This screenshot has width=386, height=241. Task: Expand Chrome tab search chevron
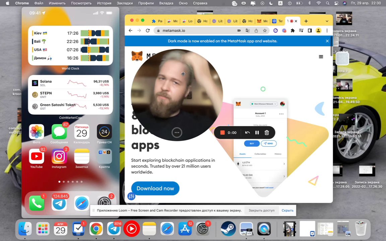327,21
